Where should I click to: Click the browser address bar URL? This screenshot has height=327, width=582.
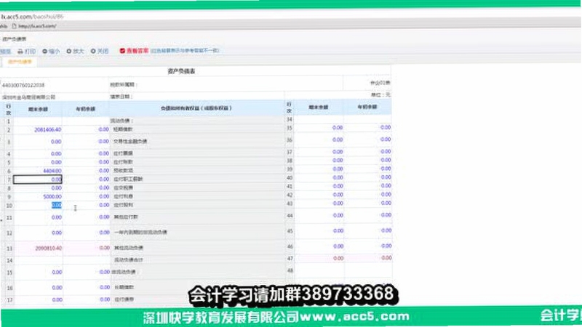tap(32, 17)
